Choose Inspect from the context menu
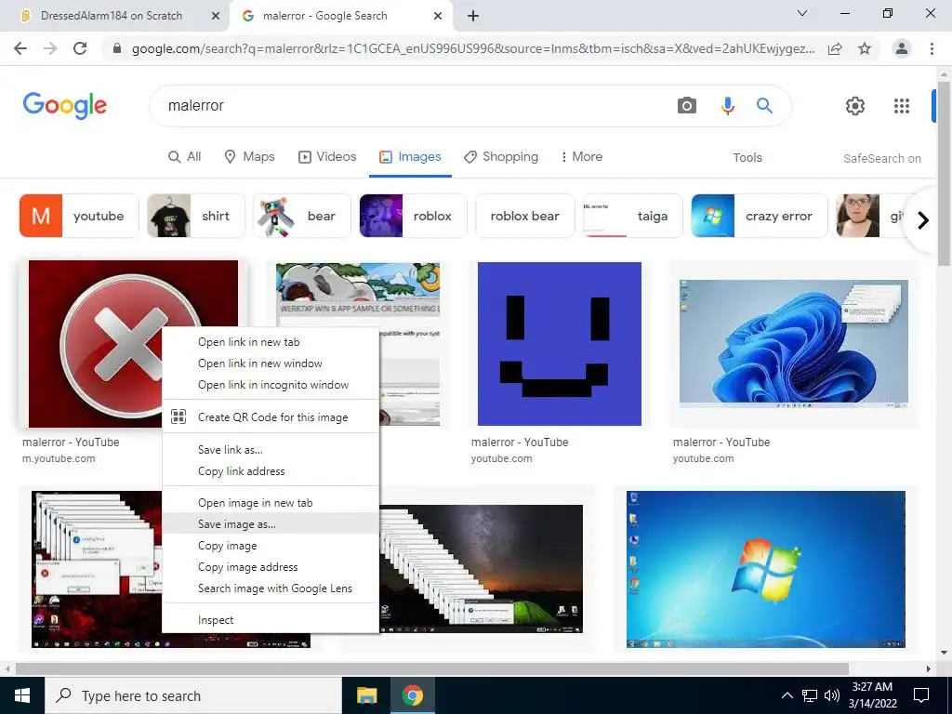 [x=271, y=620]
